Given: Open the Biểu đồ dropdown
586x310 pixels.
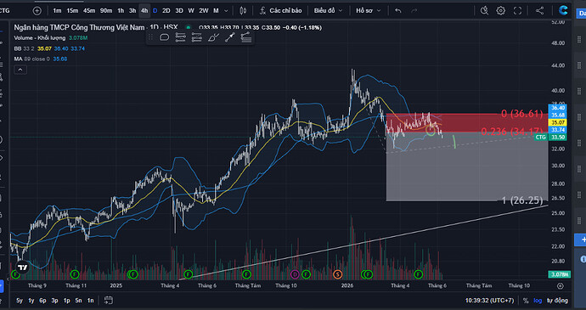Looking at the screenshot, I should (x=328, y=10).
